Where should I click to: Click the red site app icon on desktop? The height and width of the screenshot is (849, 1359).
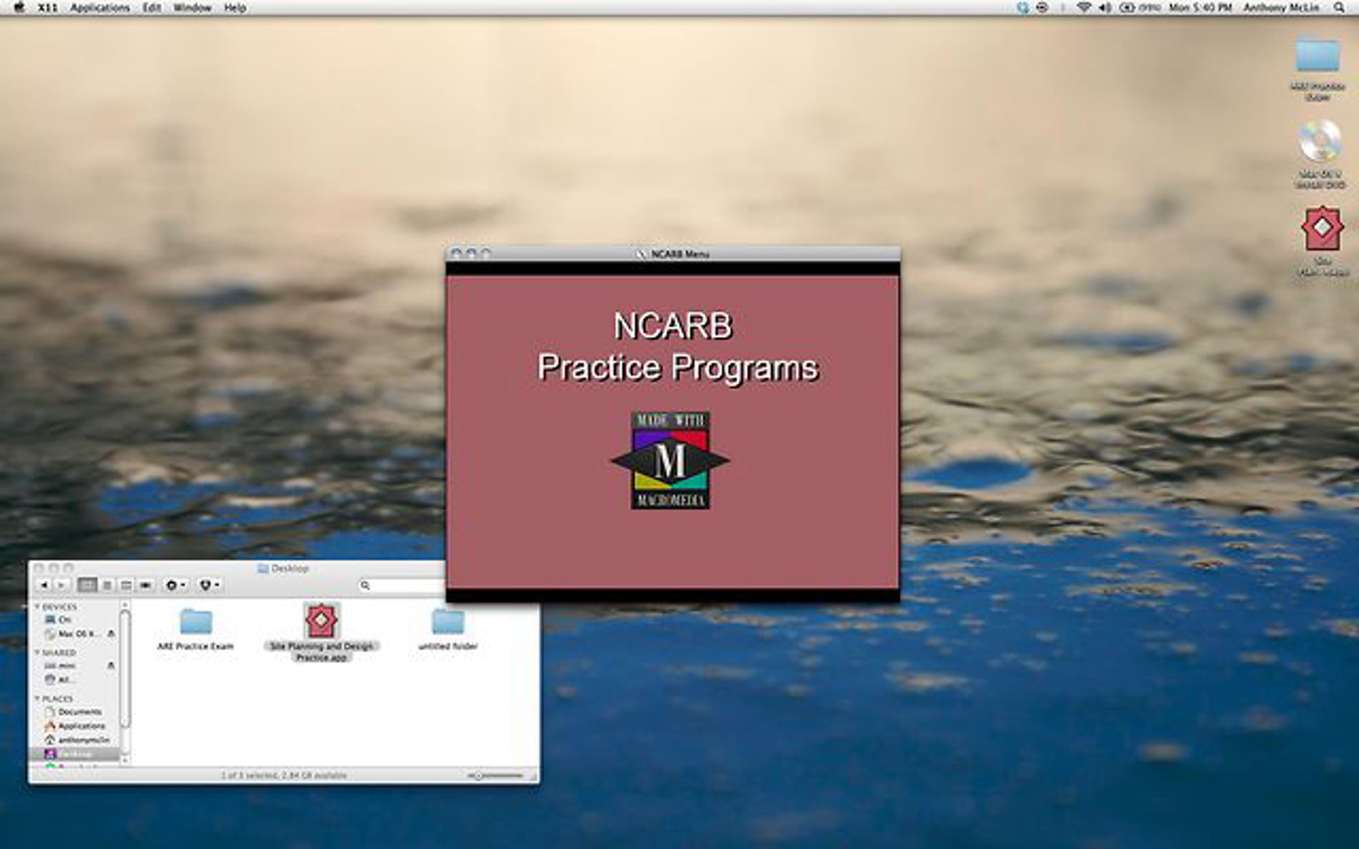tap(1322, 229)
